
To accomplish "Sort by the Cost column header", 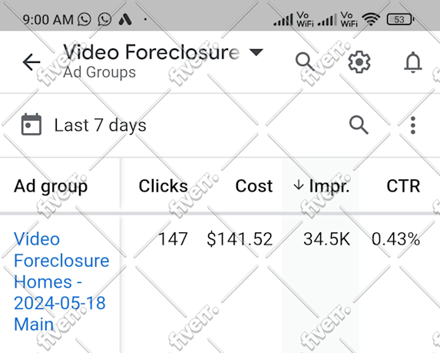I will (x=254, y=186).
